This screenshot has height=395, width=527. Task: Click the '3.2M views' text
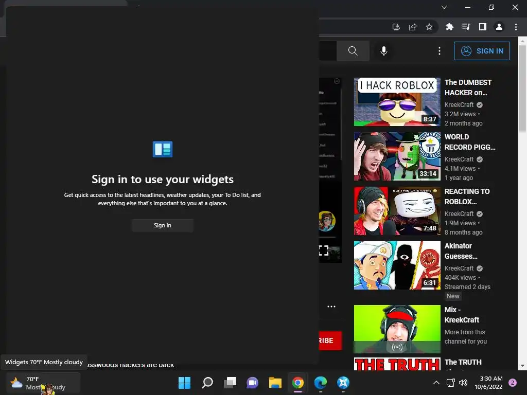coord(460,114)
